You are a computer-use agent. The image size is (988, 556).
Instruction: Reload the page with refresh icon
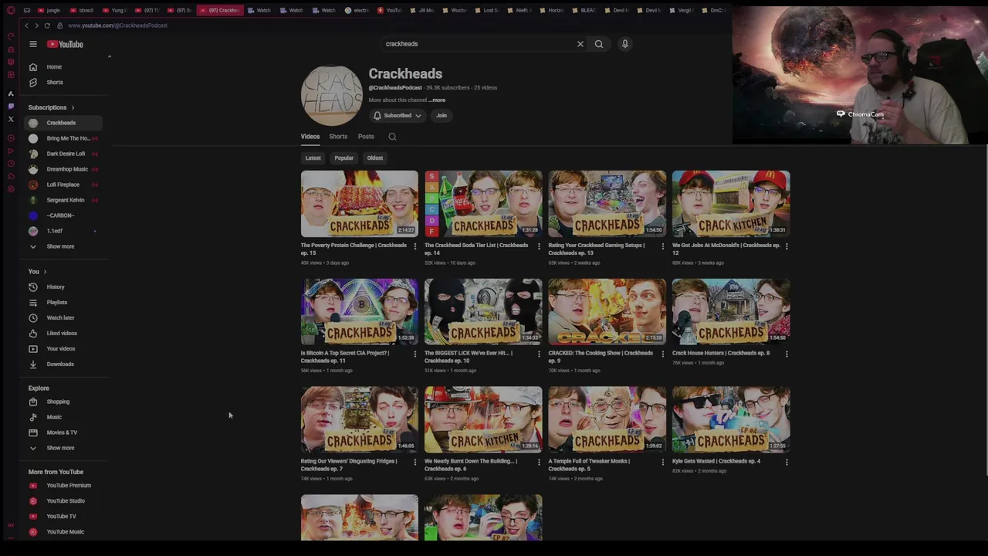point(47,25)
